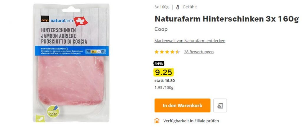Click the store availability house icon
This screenshot has width=302, height=127.
pyautogui.click(x=157, y=121)
